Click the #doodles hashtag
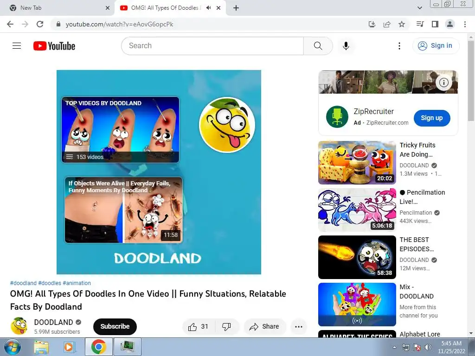Screen dimensions: 475x356 point(50,283)
